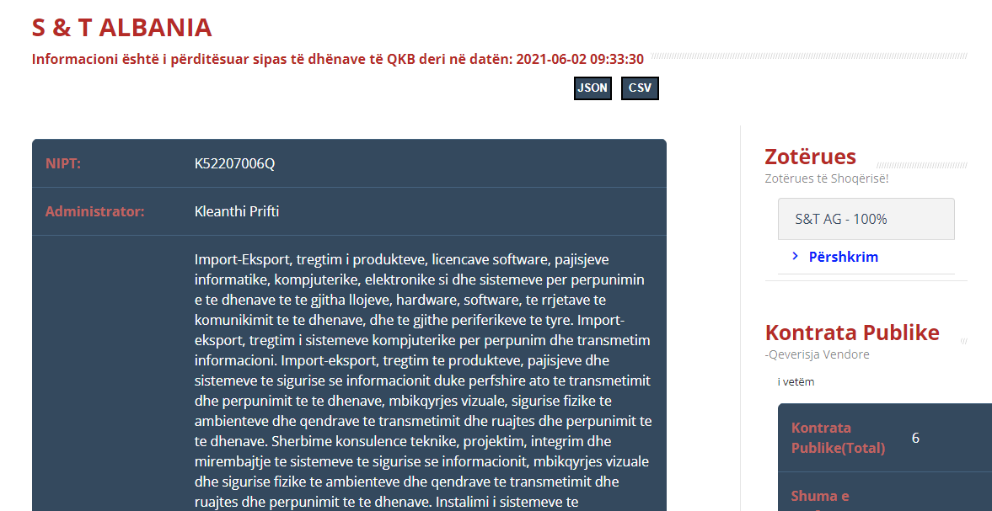Download company data as JSON

click(593, 88)
